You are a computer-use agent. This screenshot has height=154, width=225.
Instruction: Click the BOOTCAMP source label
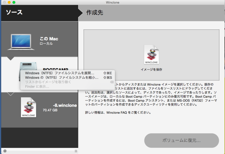point(55,69)
